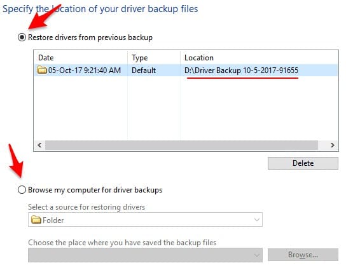Click the yellow folder icon in backup row

42,70
